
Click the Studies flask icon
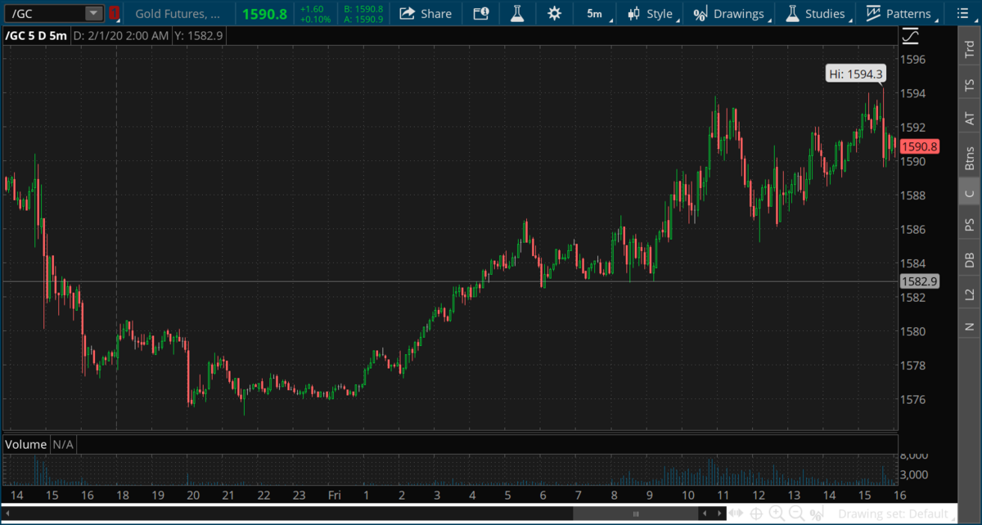(x=792, y=13)
